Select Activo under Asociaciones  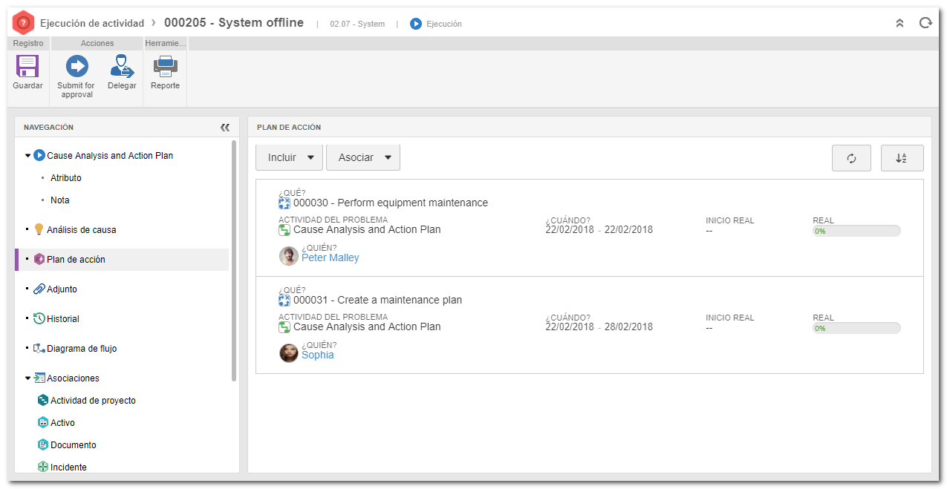point(62,423)
